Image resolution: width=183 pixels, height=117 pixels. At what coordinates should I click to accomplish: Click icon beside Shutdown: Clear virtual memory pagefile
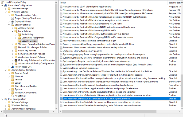(x=61, y=51)
